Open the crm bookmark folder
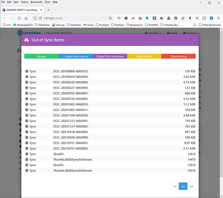 (x=7, y=25)
